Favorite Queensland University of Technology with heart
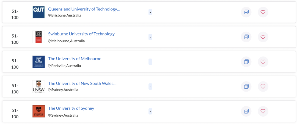Screen dimensions: 297x124 [263, 12]
